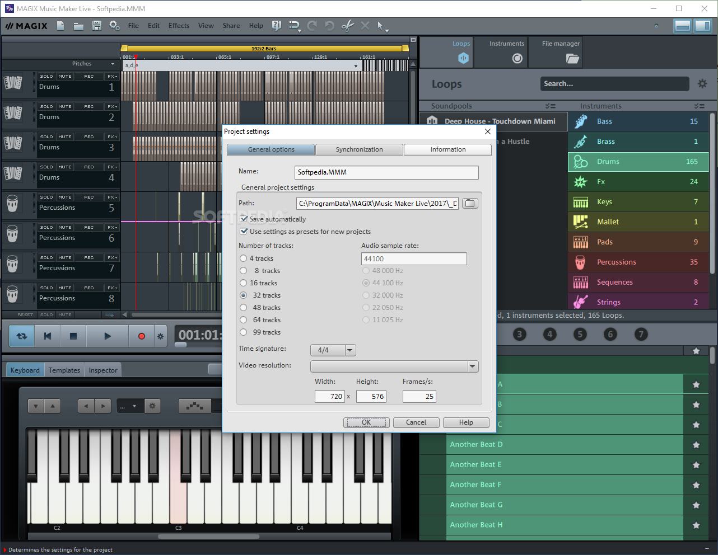
Task: Select the 64 tracks radio button
Action: click(x=243, y=320)
